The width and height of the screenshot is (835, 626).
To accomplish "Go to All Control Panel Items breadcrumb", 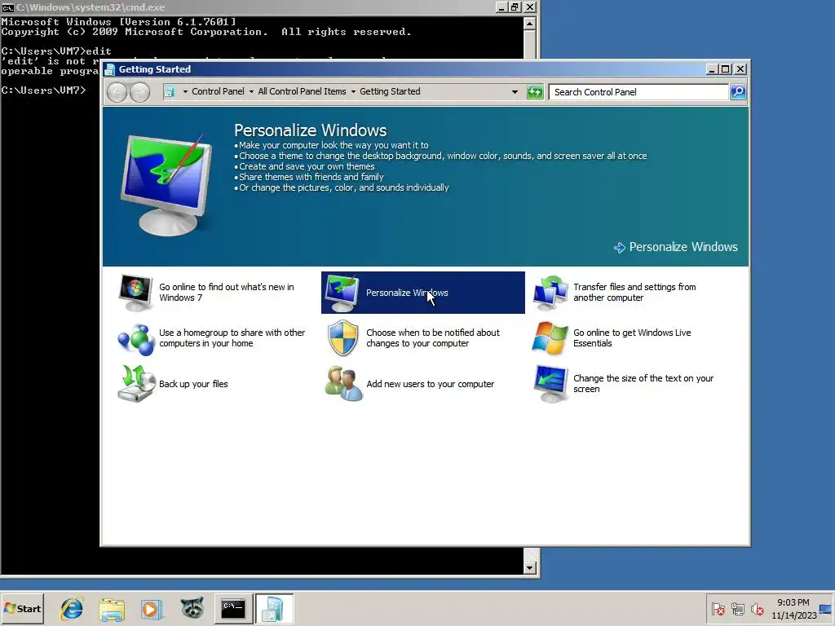I will [302, 91].
